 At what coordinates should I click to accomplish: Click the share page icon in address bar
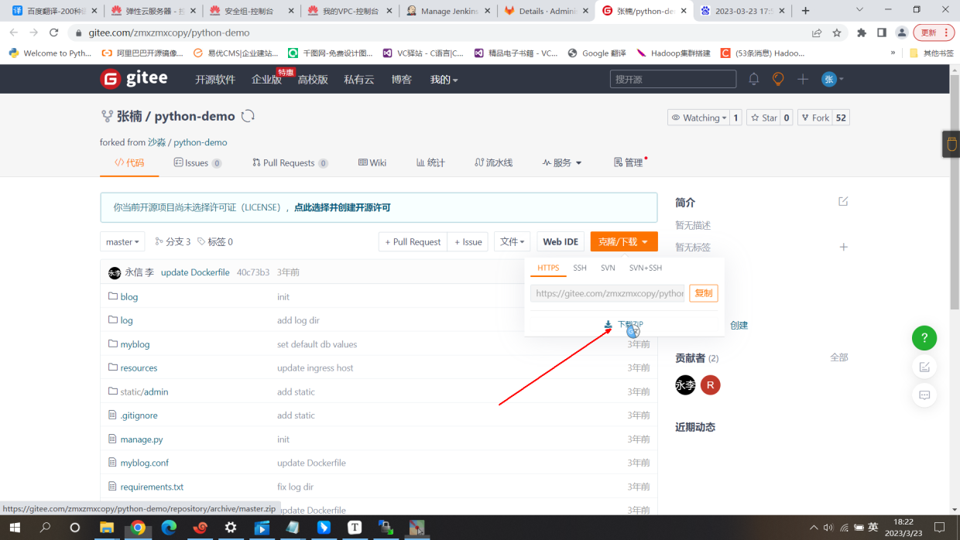pos(817,32)
